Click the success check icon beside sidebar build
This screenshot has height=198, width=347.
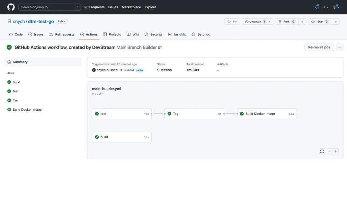(x=9, y=82)
